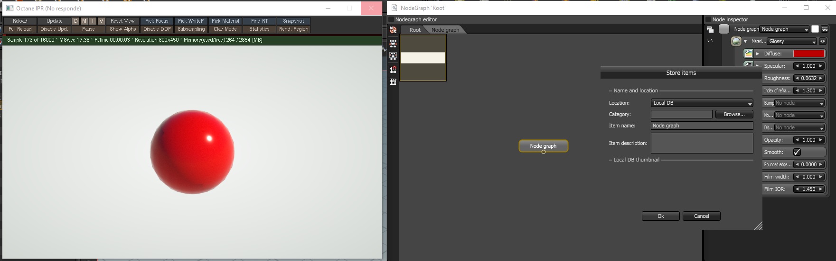Toggle the Smooth checkbox
The height and width of the screenshot is (261, 836).
pyautogui.click(x=797, y=152)
